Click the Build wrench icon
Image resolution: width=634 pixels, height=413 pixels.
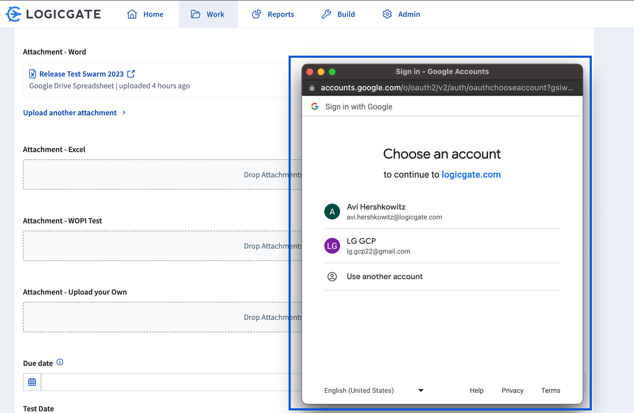tap(326, 14)
